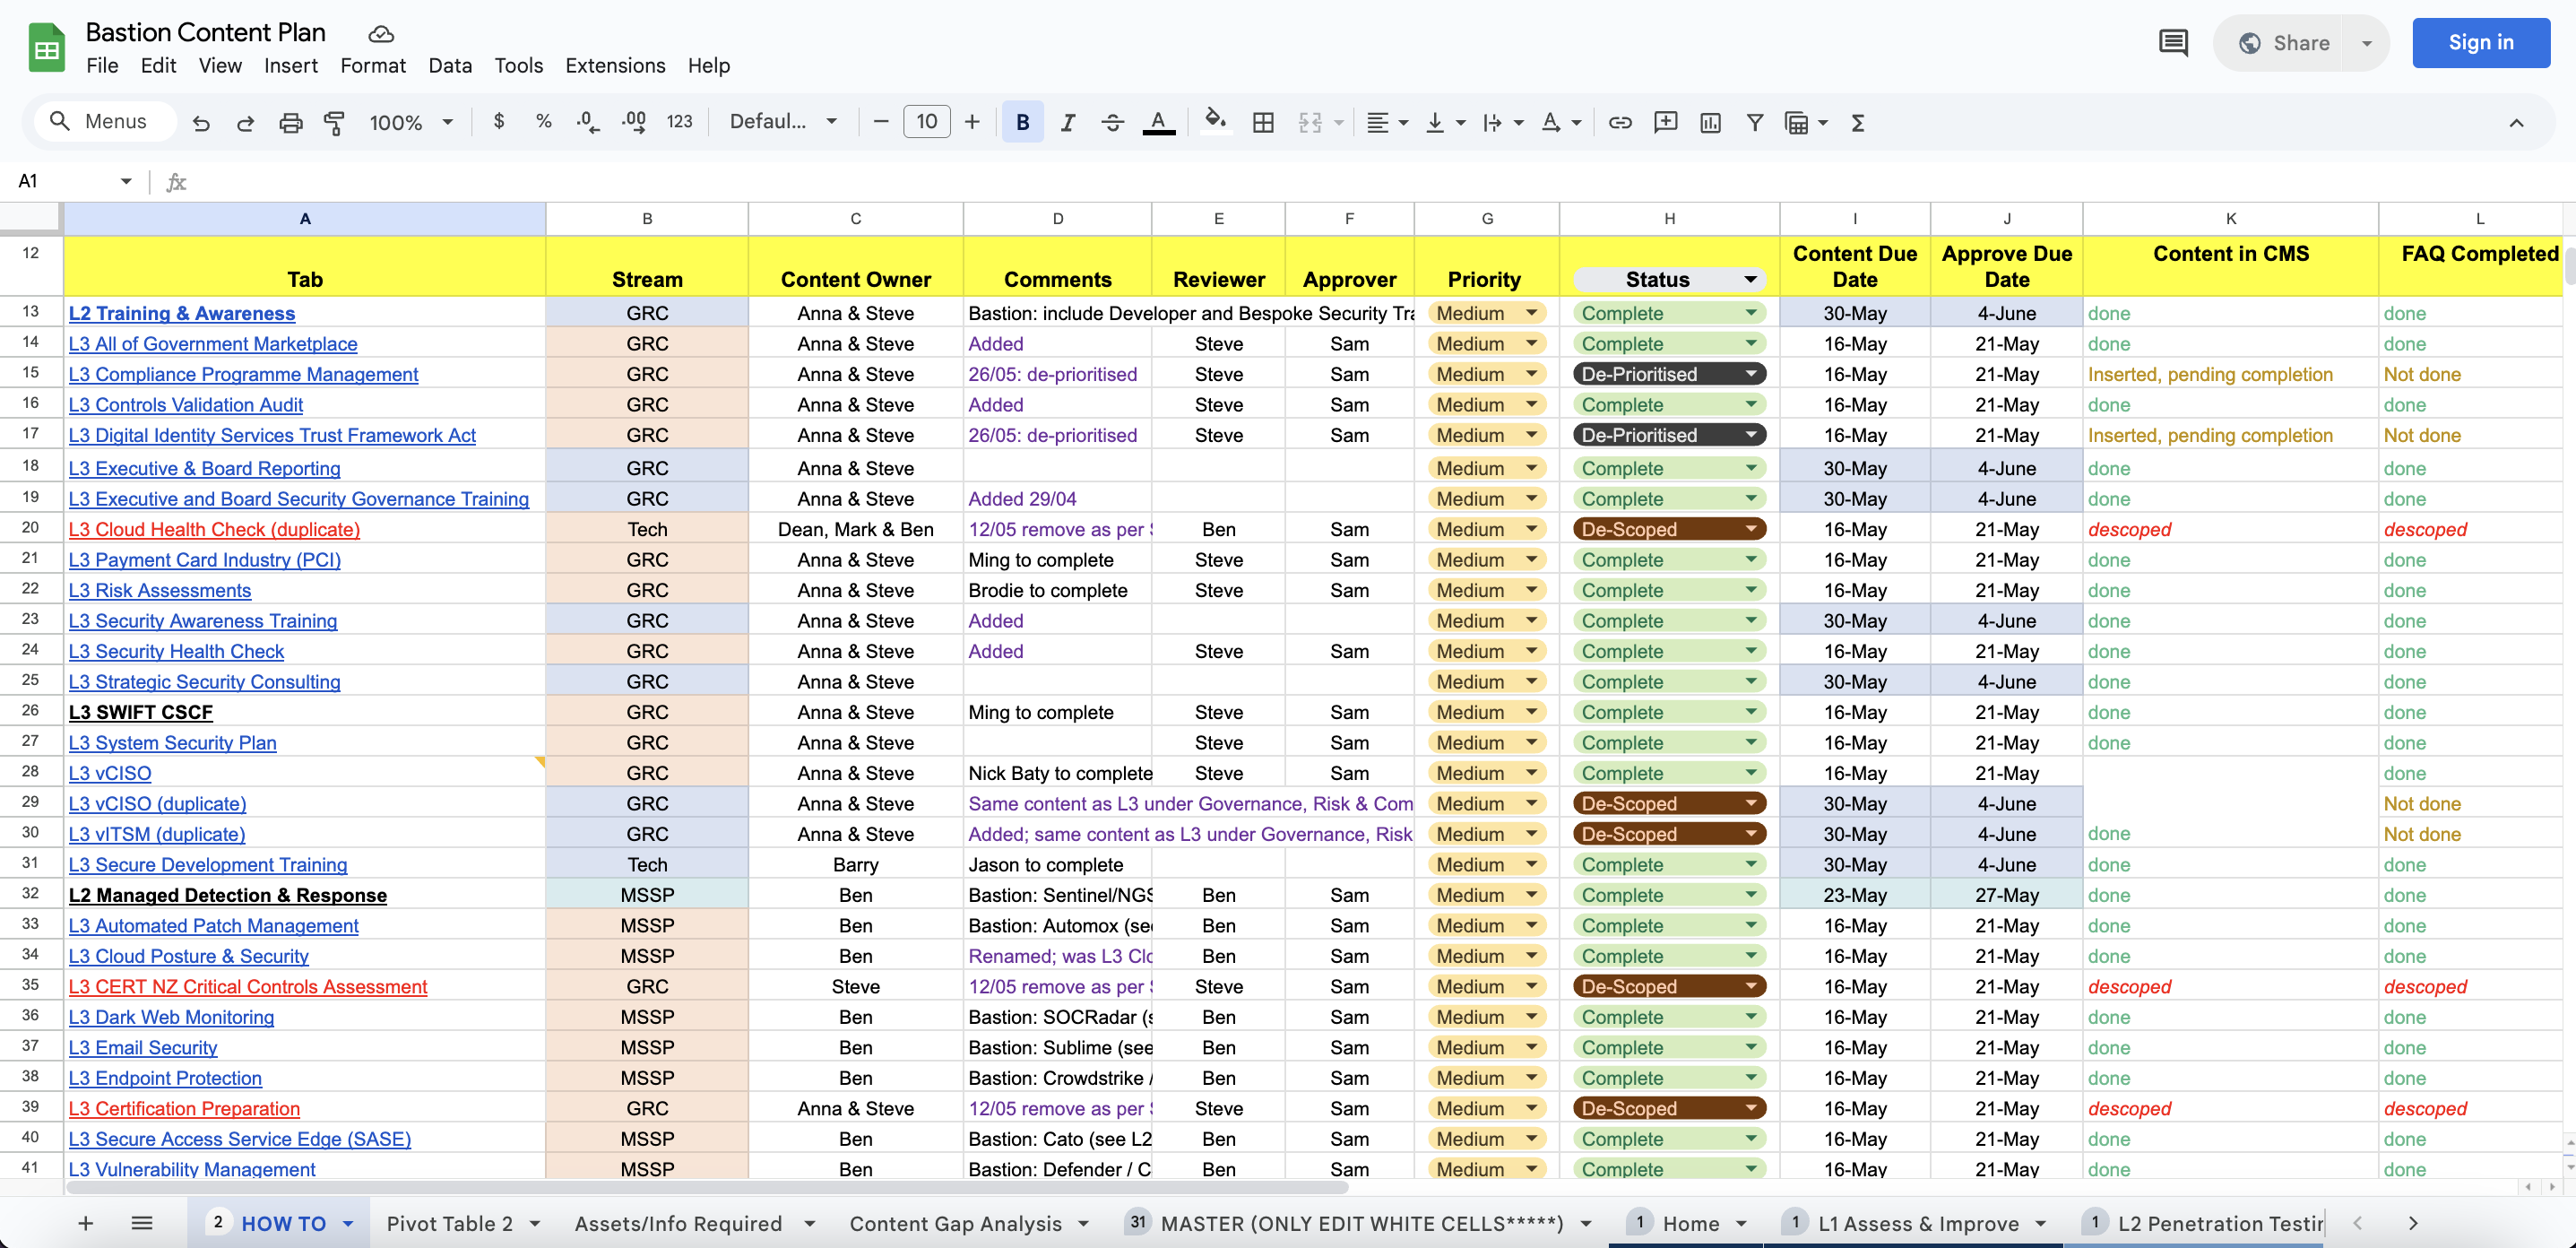Switch to the Content Gap Analysis tab
Screen dimensions: 2576x1248
(955, 1223)
